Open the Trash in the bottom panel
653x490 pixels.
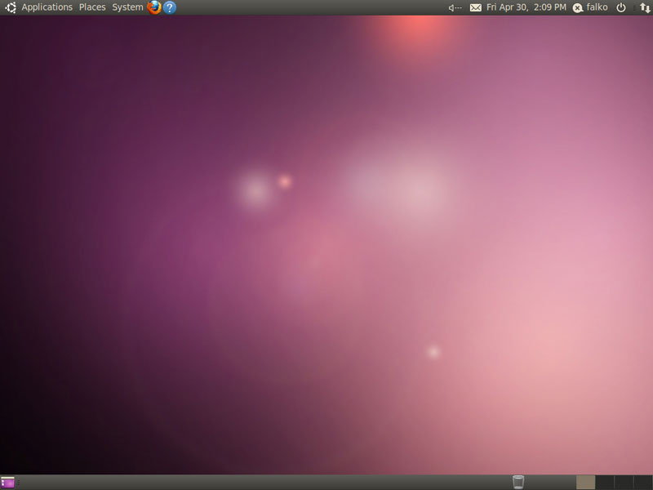click(518, 482)
